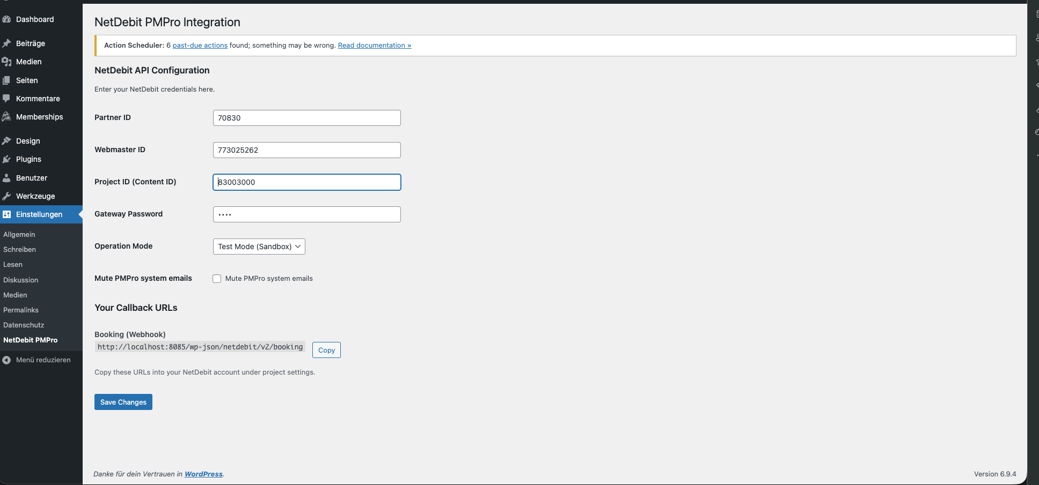1039x485 pixels.
Task: Open Datenschutz settings submenu
Action: coord(24,325)
